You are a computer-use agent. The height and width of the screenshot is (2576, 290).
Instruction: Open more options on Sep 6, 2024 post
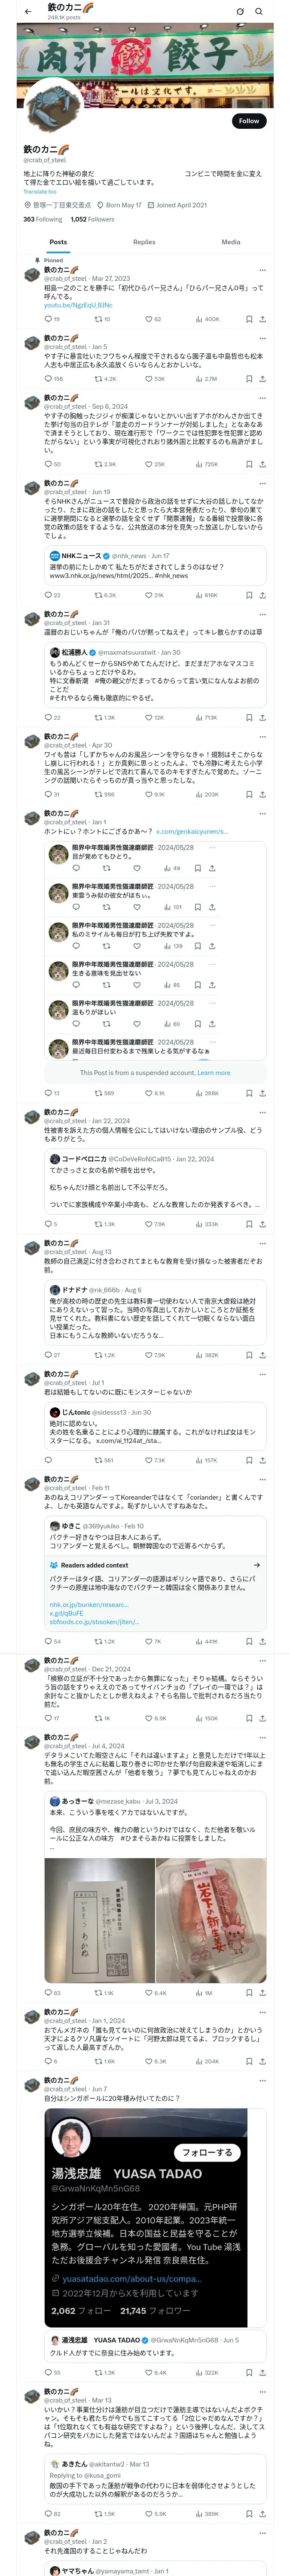coord(263,398)
